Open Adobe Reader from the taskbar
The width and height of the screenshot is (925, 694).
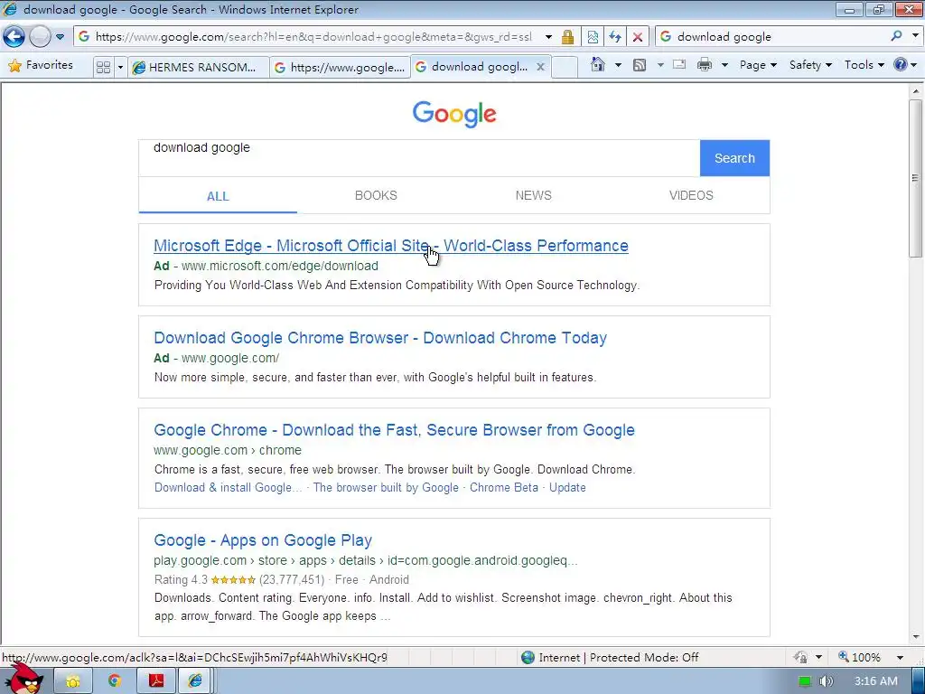155,681
